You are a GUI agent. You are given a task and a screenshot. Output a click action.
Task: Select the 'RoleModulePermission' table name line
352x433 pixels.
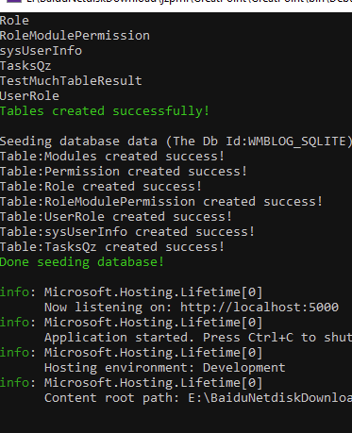click(x=75, y=36)
